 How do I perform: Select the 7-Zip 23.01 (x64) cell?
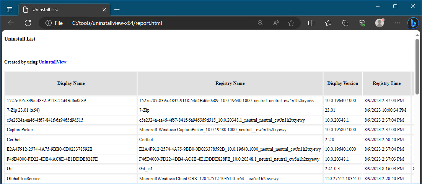pyautogui.click(x=71, y=110)
